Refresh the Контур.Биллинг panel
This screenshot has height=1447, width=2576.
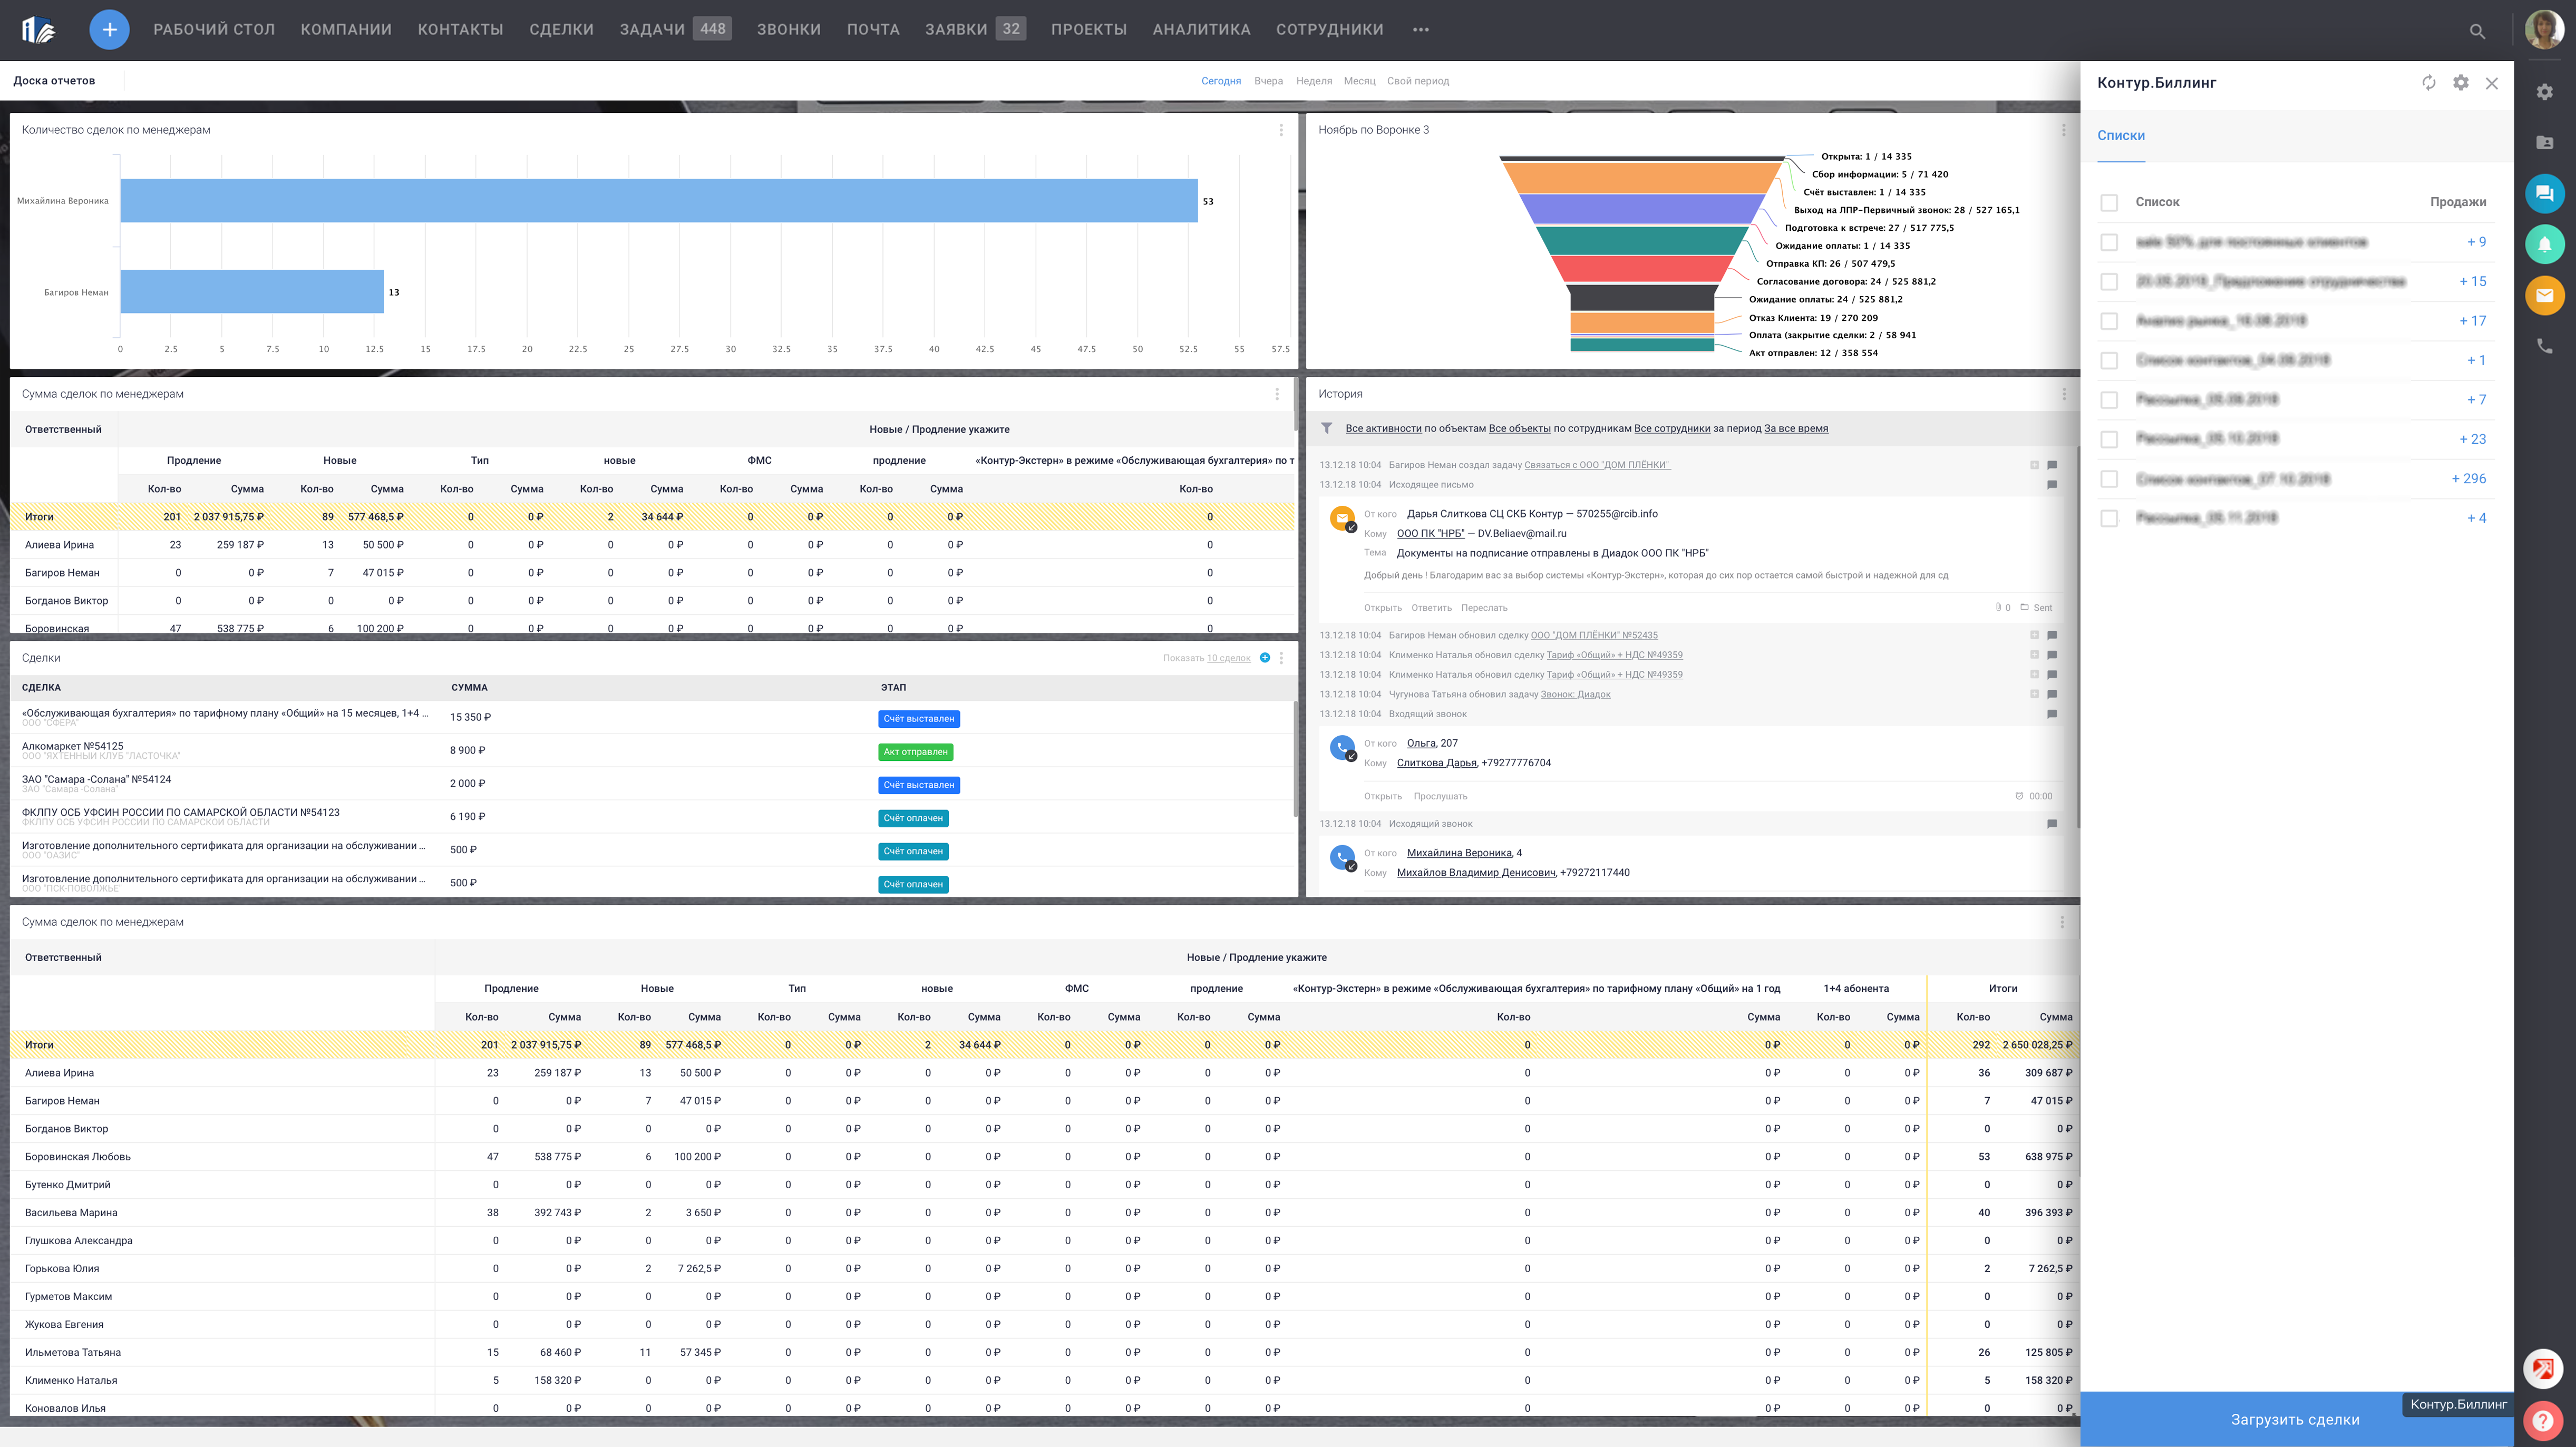pyautogui.click(x=2428, y=83)
